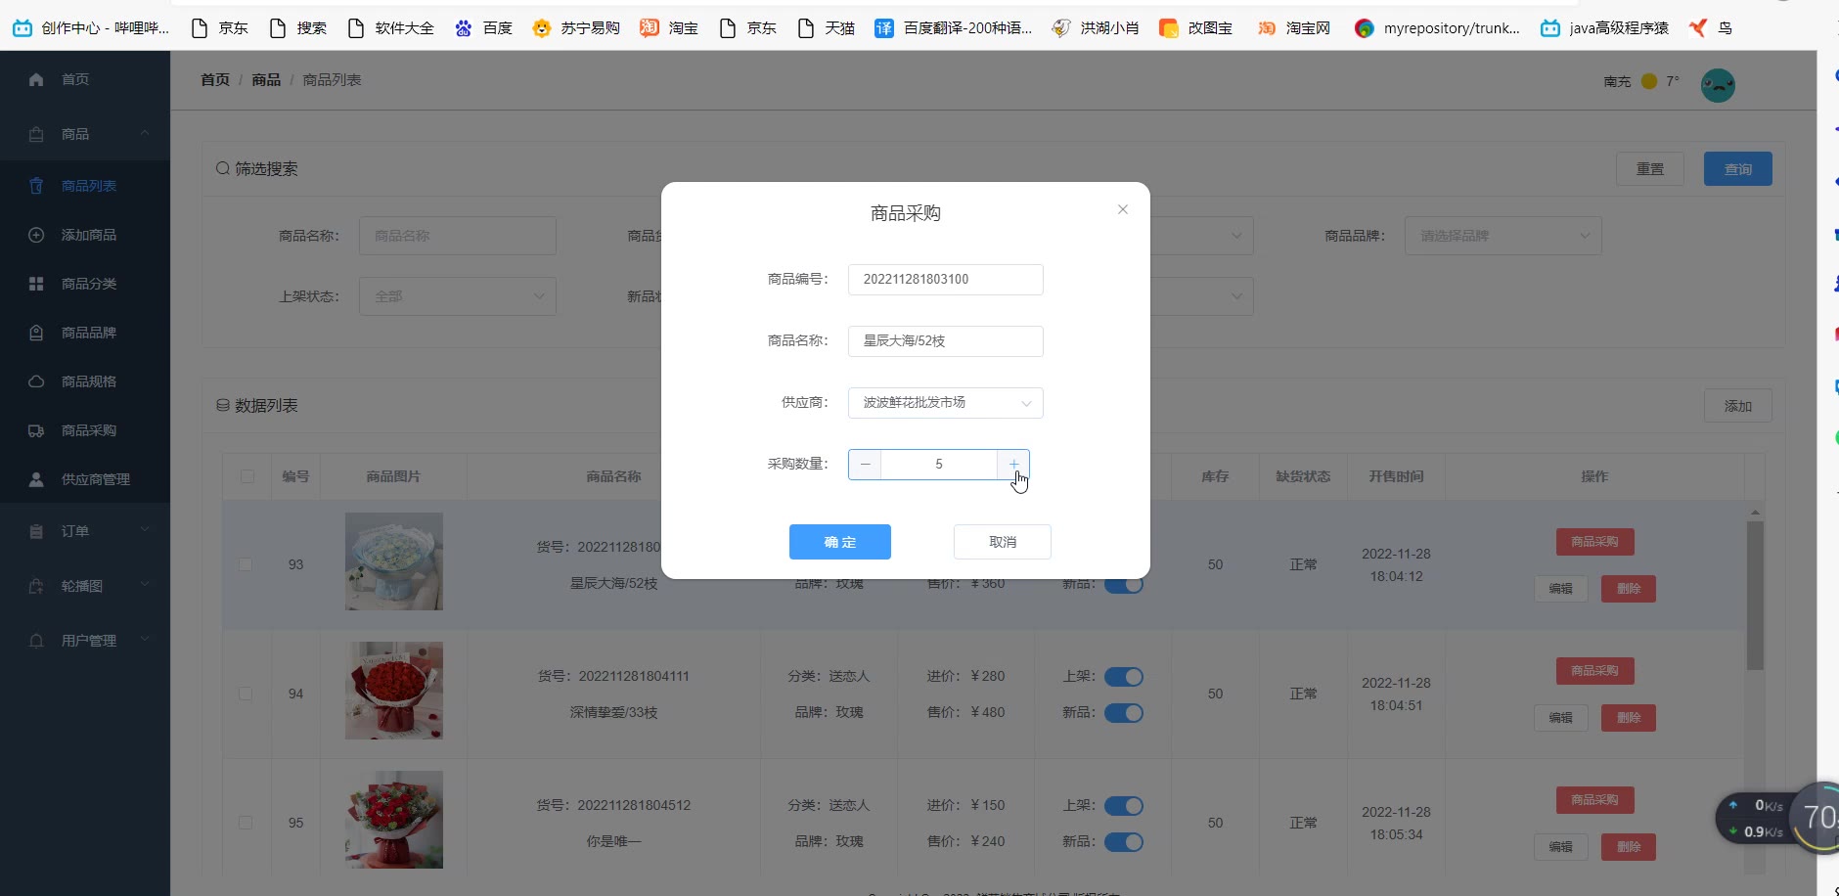Click 编辑 button for row 95

[1561, 847]
